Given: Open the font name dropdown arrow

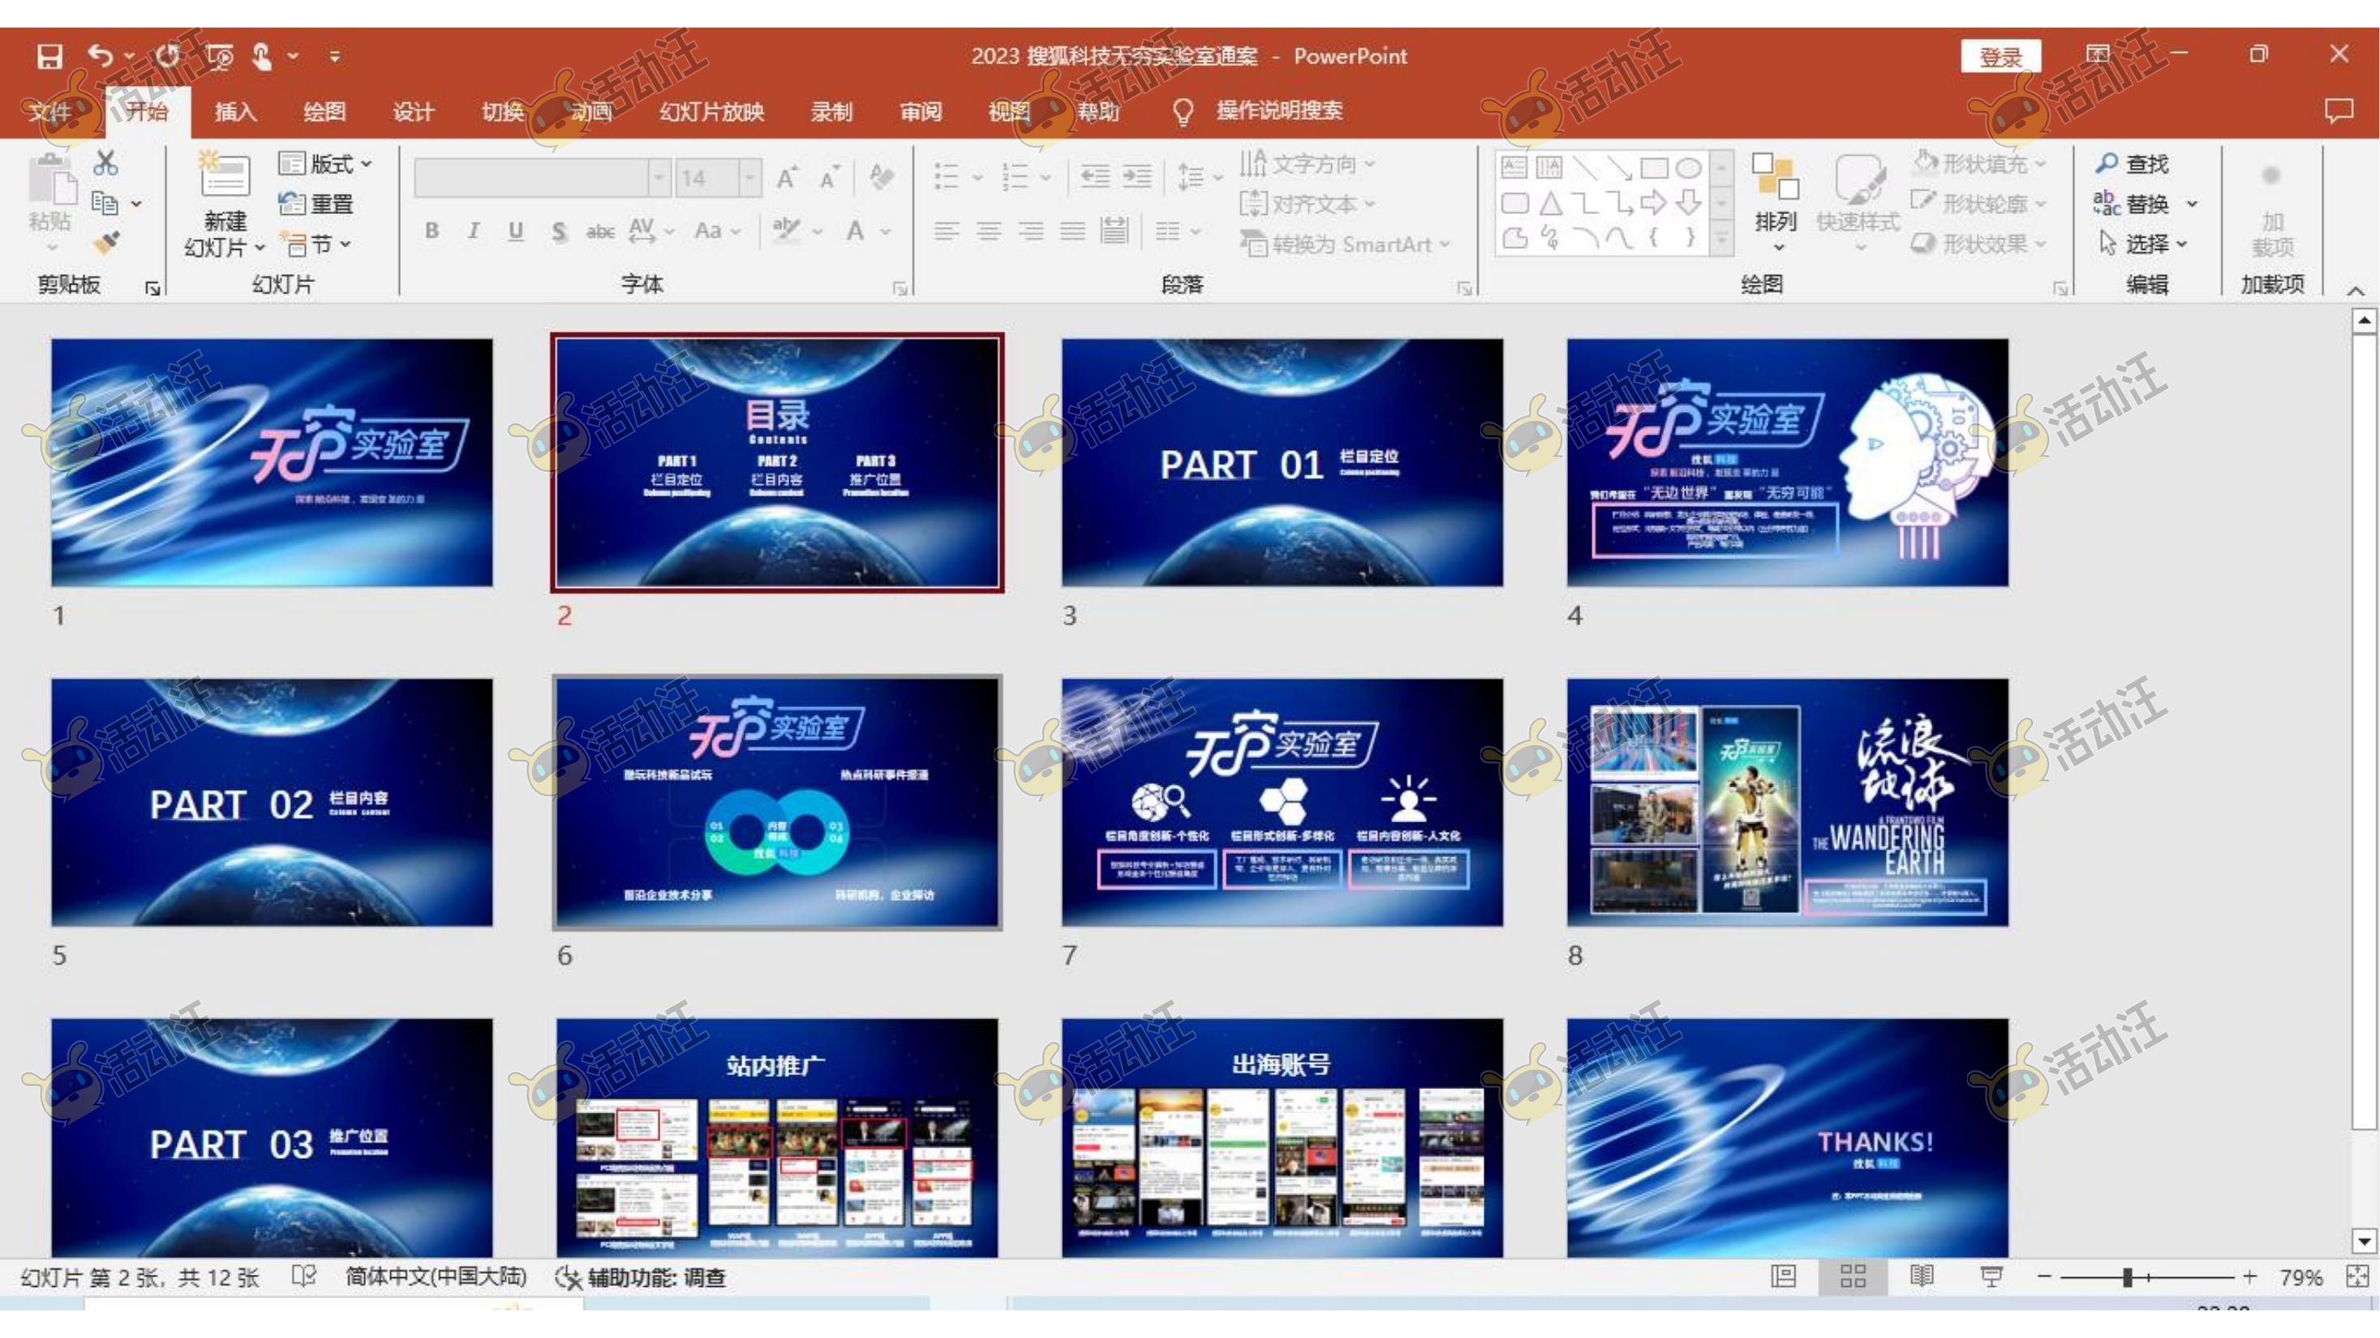Looking at the screenshot, I should [659, 176].
